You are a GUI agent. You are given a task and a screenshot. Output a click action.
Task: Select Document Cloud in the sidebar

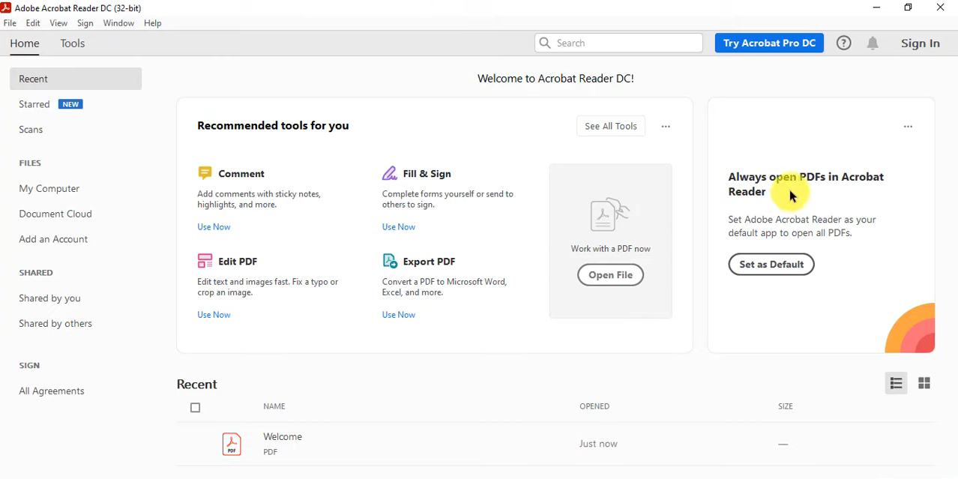(55, 214)
